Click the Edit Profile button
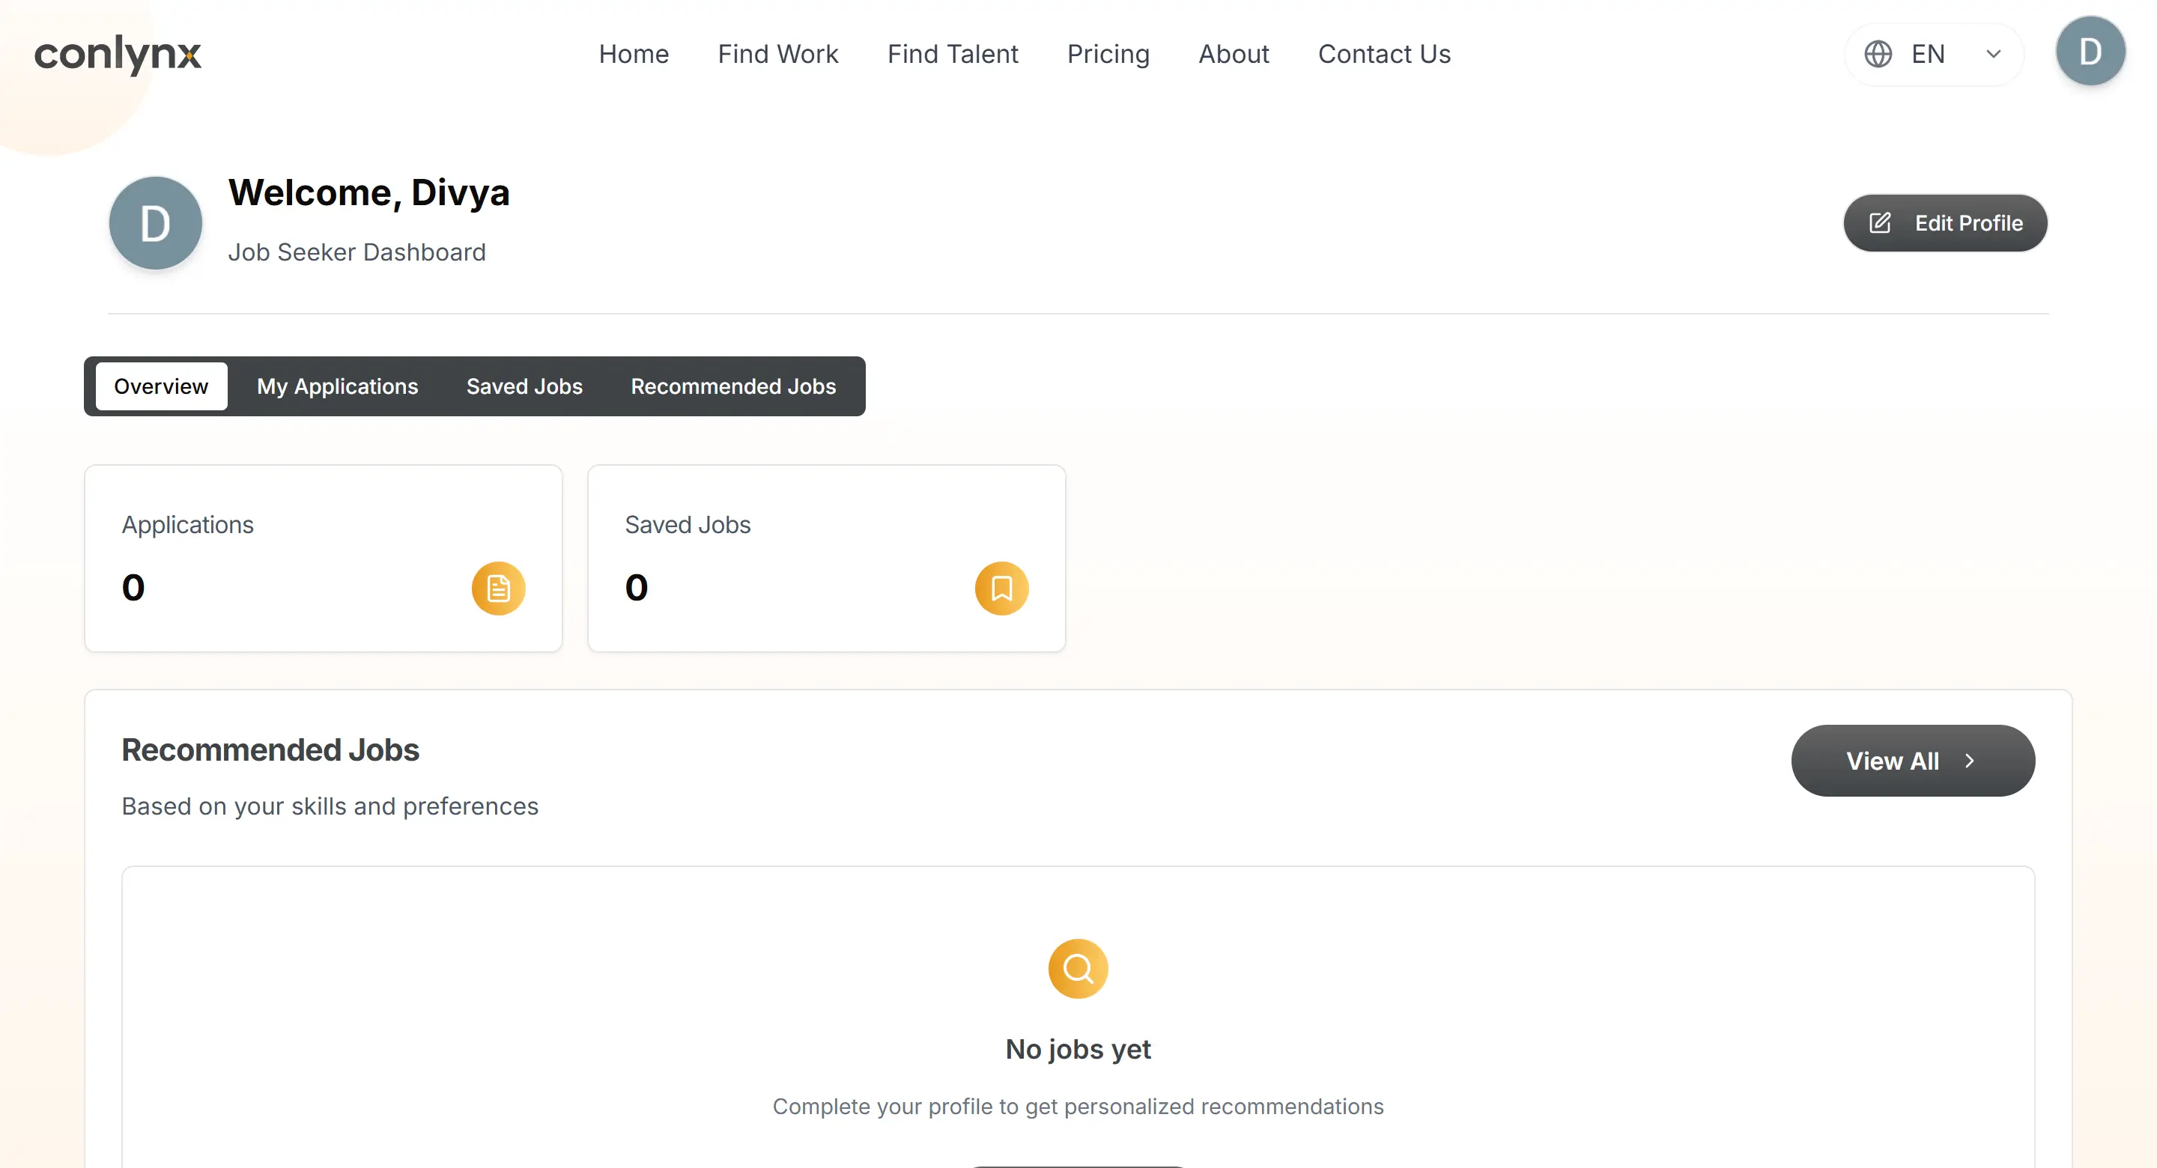This screenshot has height=1168, width=2157. 1945,222
